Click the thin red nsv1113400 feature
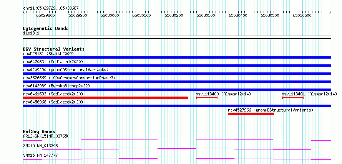The image size is (342, 164). [207, 98]
